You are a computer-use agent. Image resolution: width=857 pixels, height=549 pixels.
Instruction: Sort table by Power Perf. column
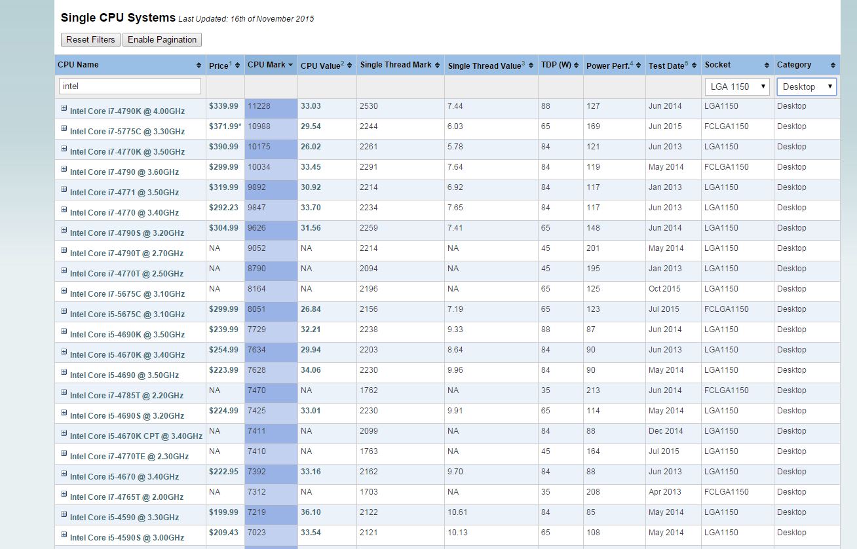coord(614,65)
